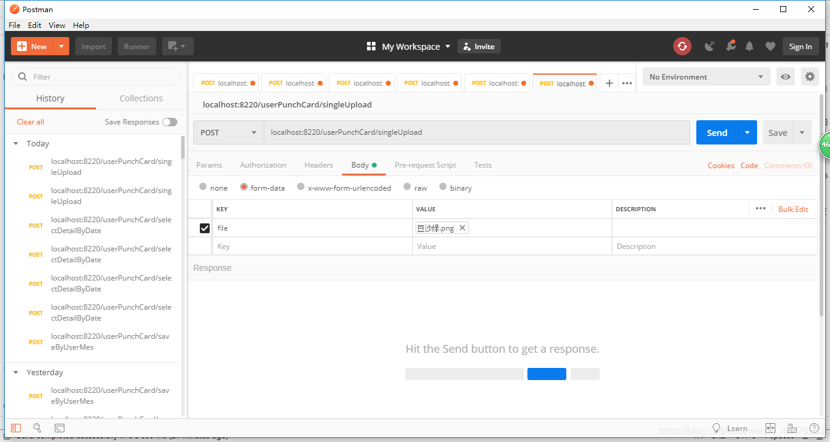The height and width of the screenshot is (442, 830).
Task: Open the Params tab
Action: (209, 165)
